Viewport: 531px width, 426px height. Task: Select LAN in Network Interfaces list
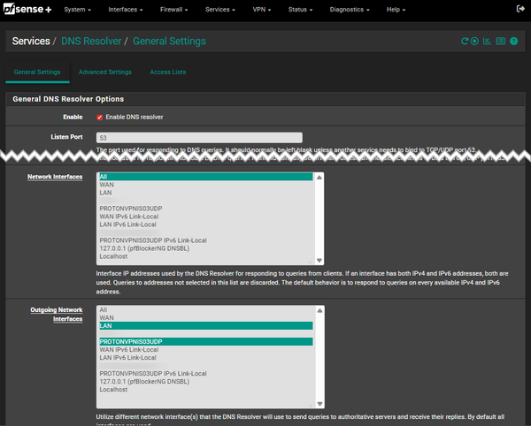(206, 193)
